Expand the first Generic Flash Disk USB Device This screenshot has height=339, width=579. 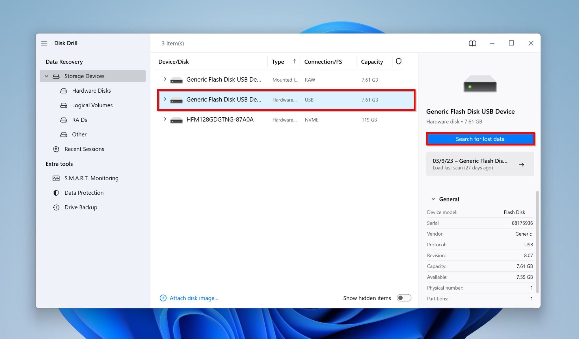coord(165,79)
